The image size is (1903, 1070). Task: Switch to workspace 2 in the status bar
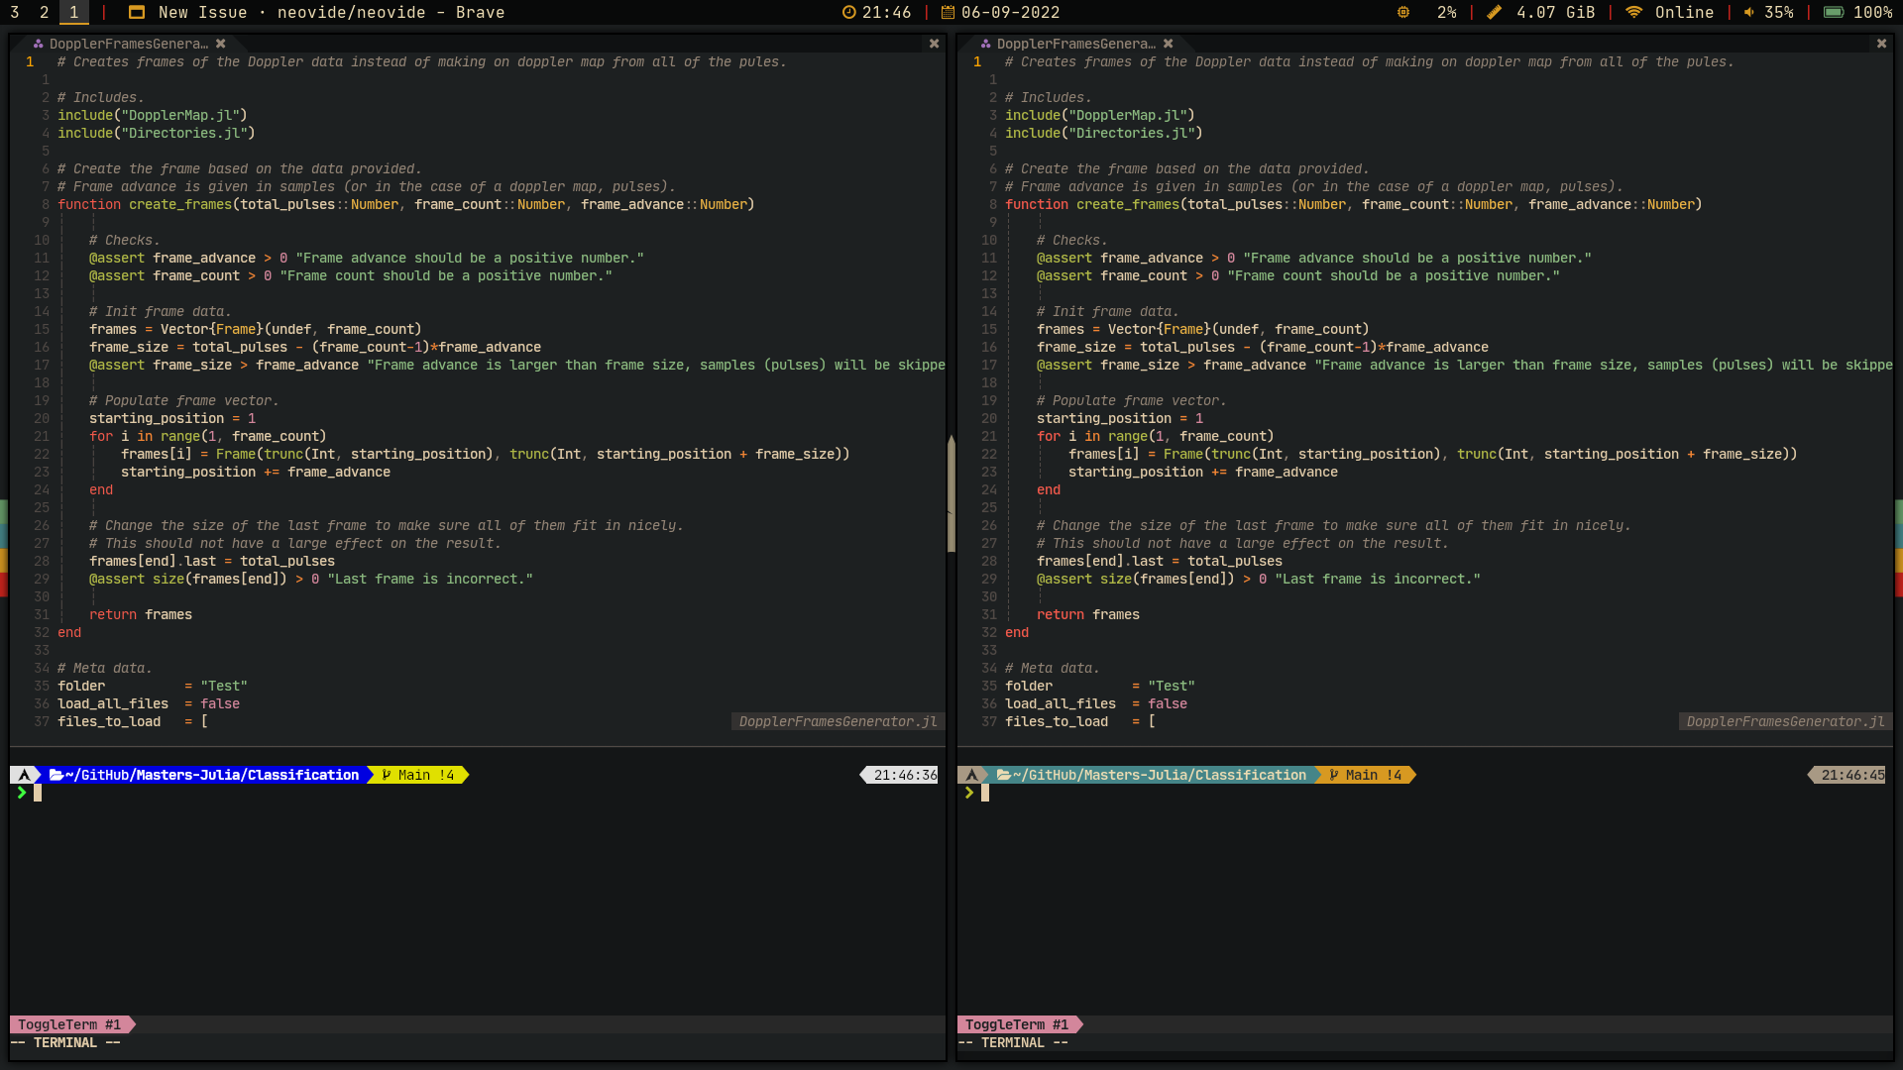tap(44, 13)
